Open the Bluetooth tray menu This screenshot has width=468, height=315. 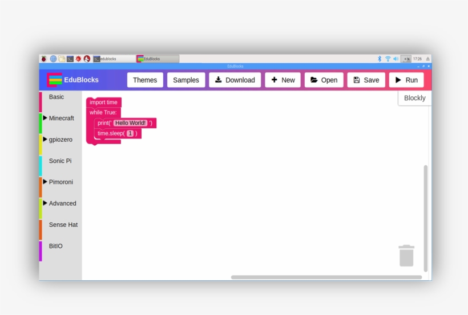(380, 59)
